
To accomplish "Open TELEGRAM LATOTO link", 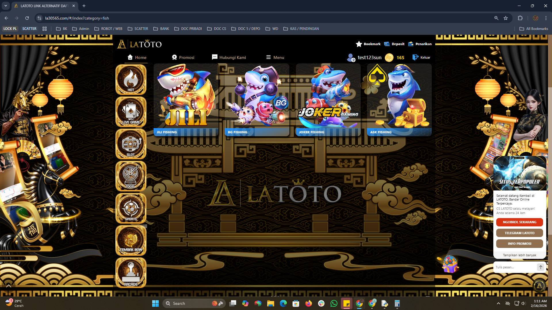I will 519,233.
